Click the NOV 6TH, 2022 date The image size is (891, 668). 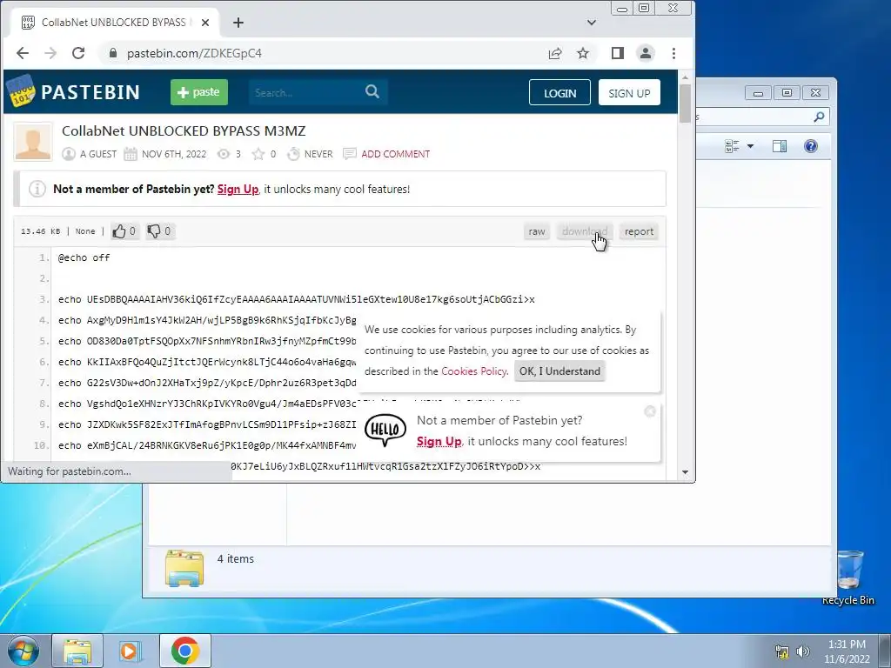click(x=174, y=154)
